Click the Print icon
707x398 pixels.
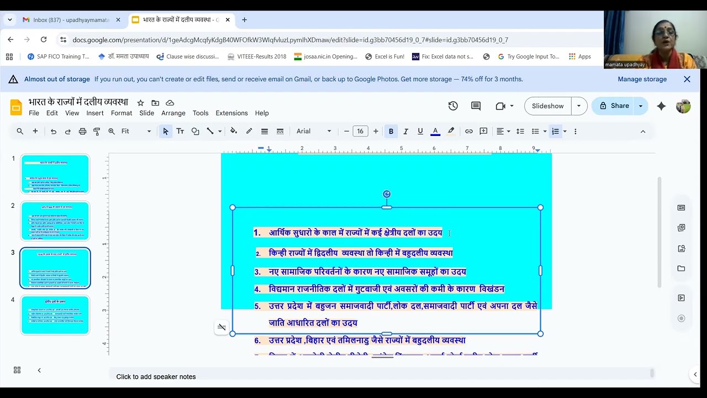pyautogui.click(x=82, y=131)
